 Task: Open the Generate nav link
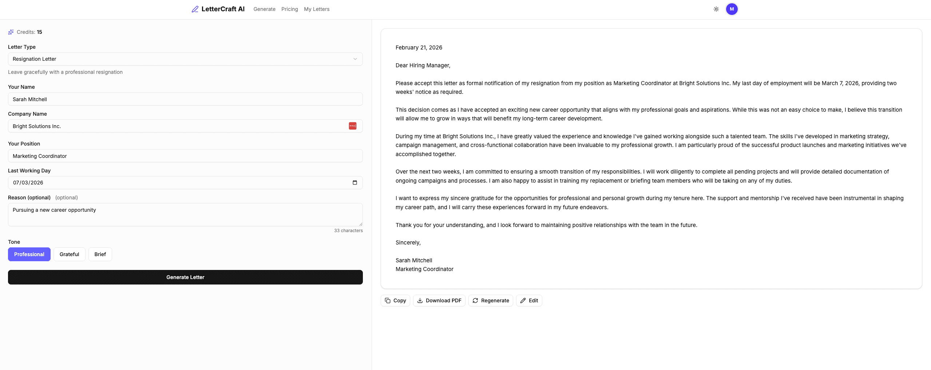pyautogui.click(x=264, y=9)
